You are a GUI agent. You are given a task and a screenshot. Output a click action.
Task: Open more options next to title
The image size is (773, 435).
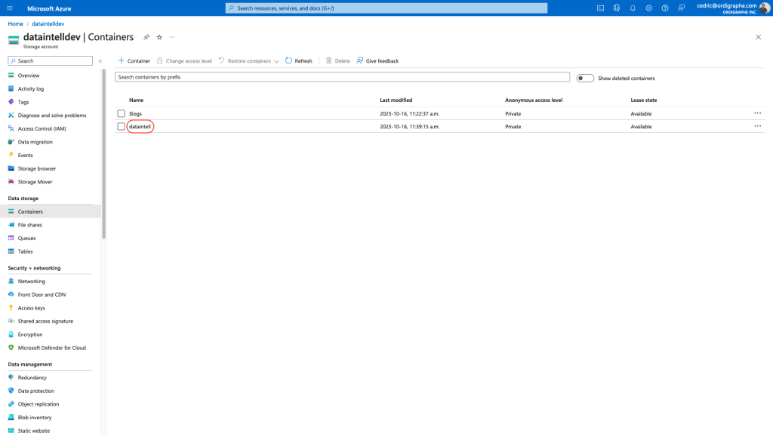coord(172,38)
